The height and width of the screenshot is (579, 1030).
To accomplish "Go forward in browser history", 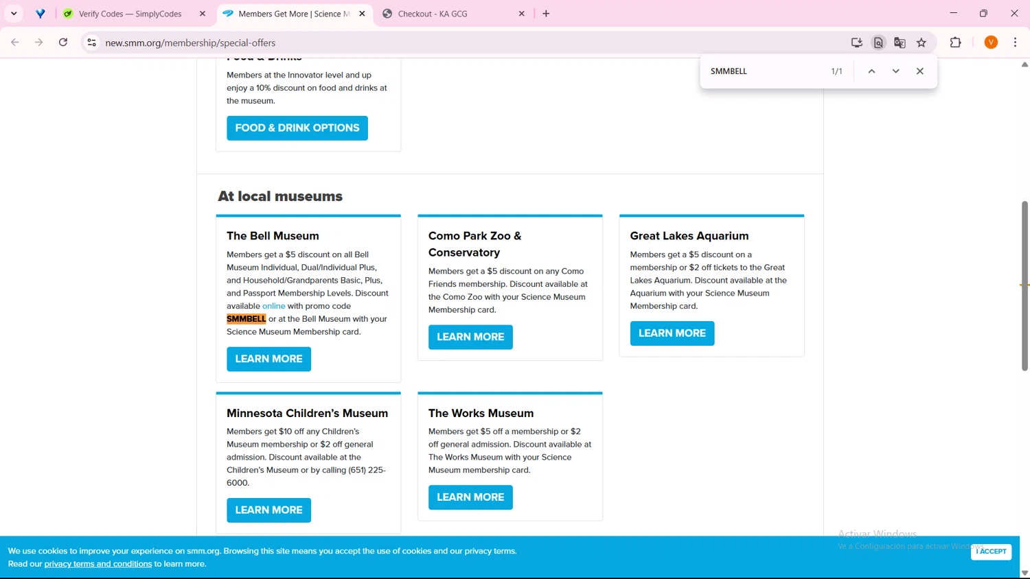I will tap(39, 43).
